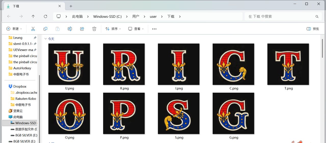Select 此电脑 in the sidebar

tap(15, 117)
